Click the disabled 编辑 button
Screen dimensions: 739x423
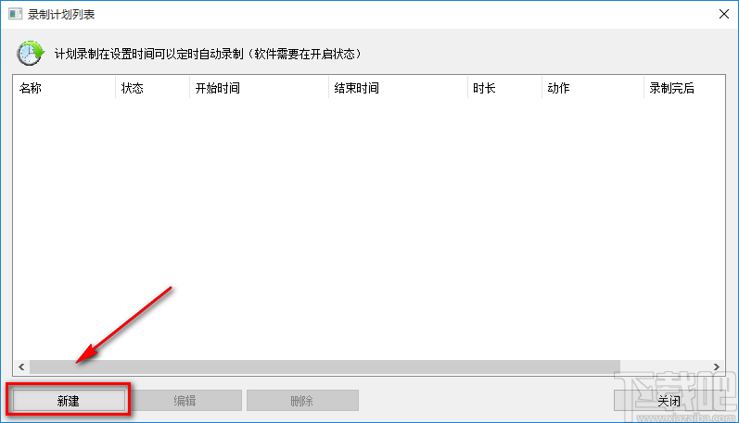tap(185, 401)
